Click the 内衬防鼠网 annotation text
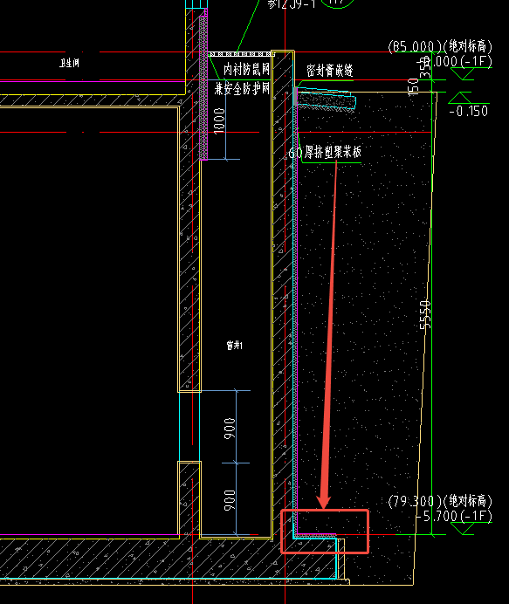509x604 pixels. coord(246,70)
